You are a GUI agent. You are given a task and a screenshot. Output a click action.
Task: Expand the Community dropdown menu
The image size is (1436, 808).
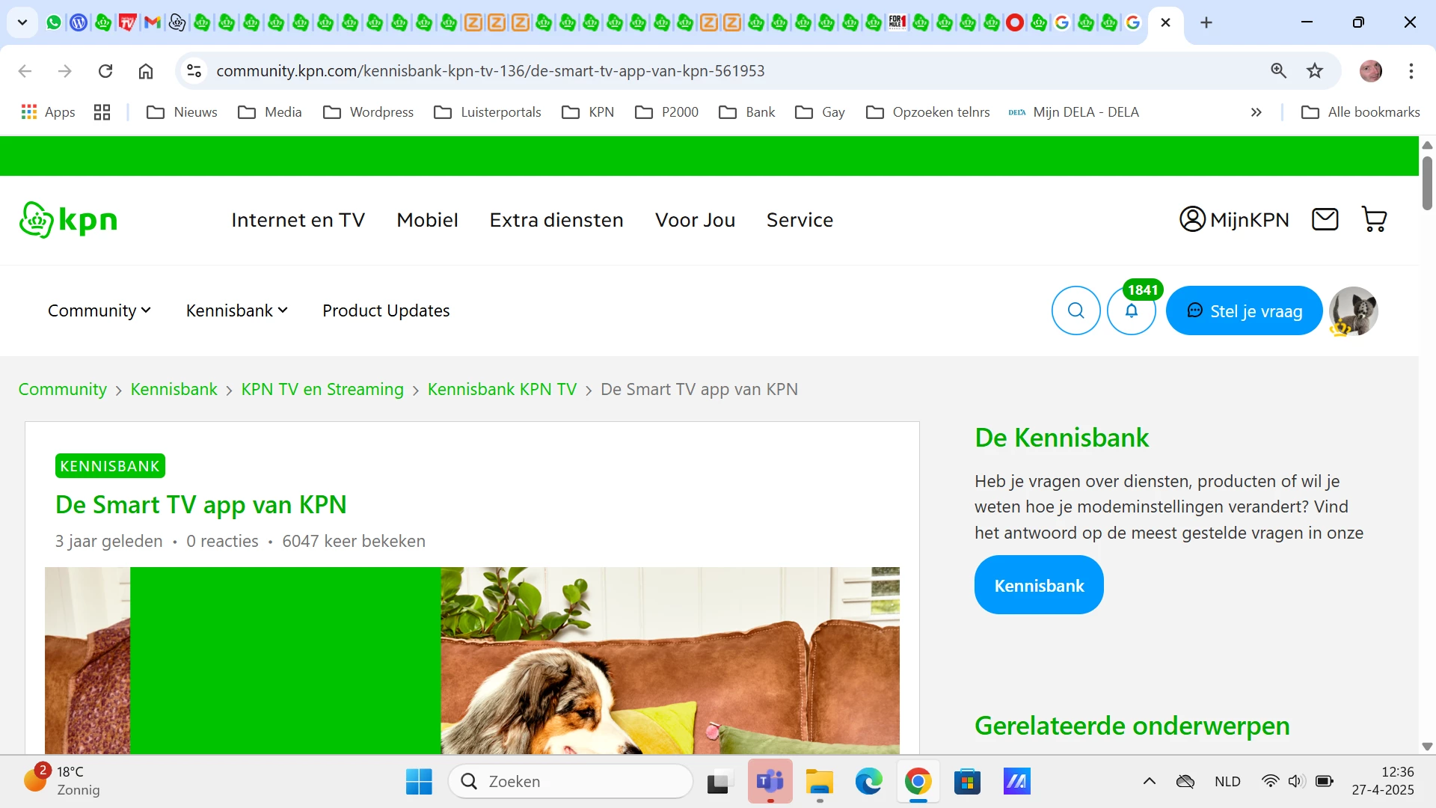99,310
